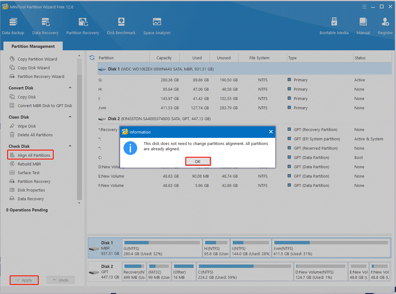Image resolution: width=396 pixels, height=294 pixels.
Task: Click the Copy Disk icon under Convert Disk
Action: [x=12, y=97]
